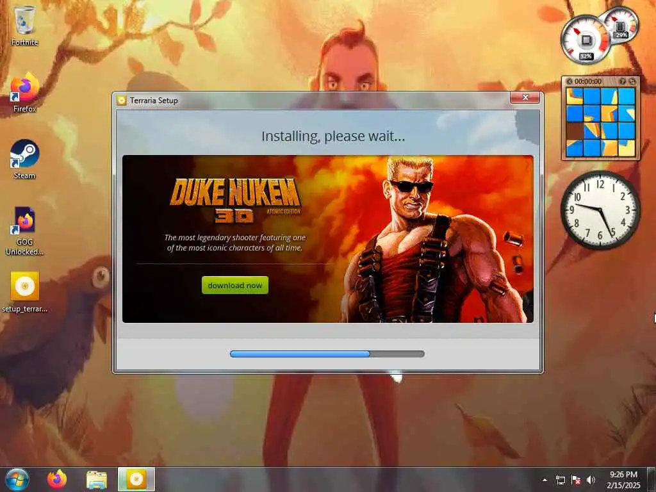Select the setup_terraria installer file on desktop
Viewport: 656px width, 492px height.
24,292
